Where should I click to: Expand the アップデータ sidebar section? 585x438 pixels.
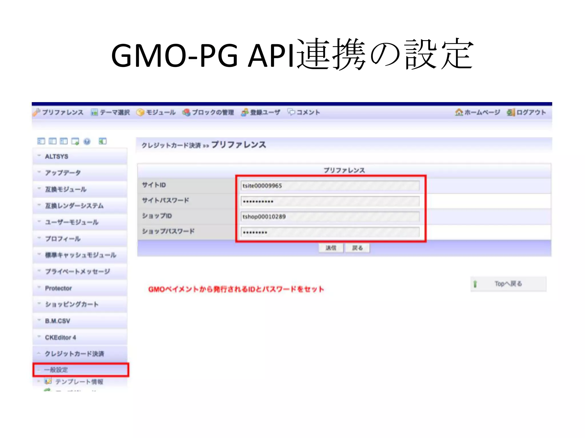point(80,173)
